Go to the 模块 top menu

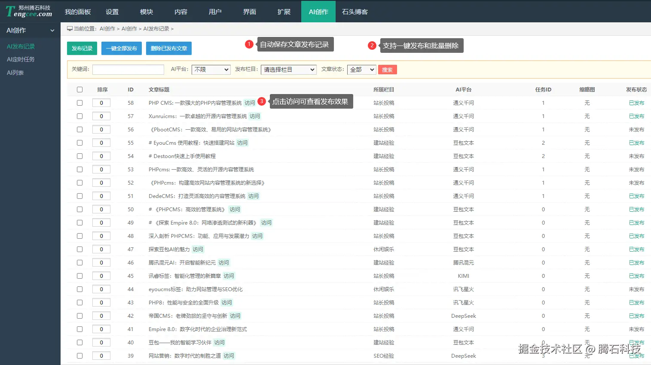pos(147,12)
